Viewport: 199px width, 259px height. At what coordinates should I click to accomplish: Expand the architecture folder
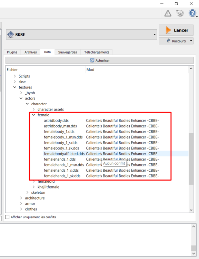[x=21, y=198]
